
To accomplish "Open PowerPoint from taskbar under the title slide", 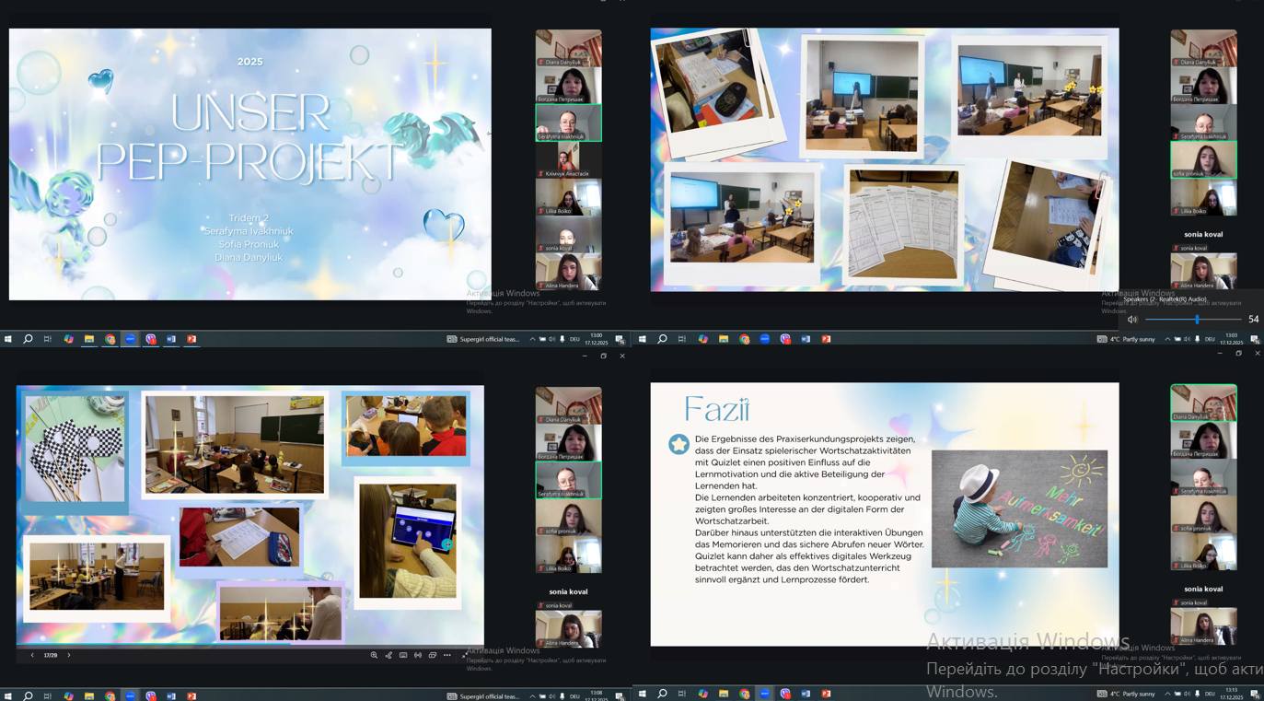I will pyautogui.click(x=191, y=339).
